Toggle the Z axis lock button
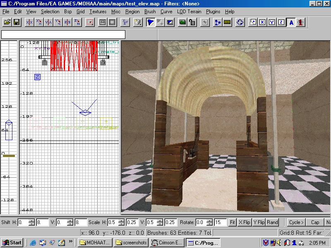 pyautogui.click(x=281, y=22)
